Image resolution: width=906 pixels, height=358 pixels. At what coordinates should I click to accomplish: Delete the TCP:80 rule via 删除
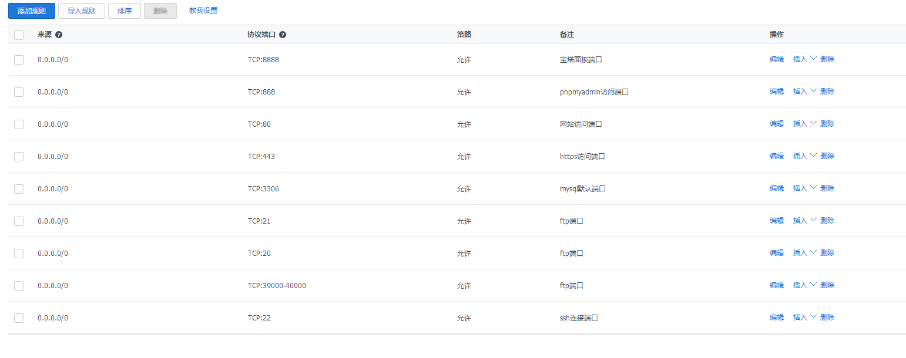pos(827,124)
